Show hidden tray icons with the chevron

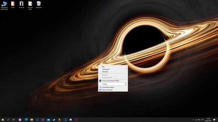click(193, 120)
